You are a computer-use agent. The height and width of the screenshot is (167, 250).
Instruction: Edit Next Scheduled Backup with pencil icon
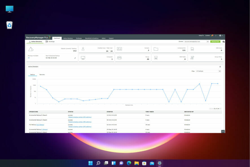click(75, 58)
